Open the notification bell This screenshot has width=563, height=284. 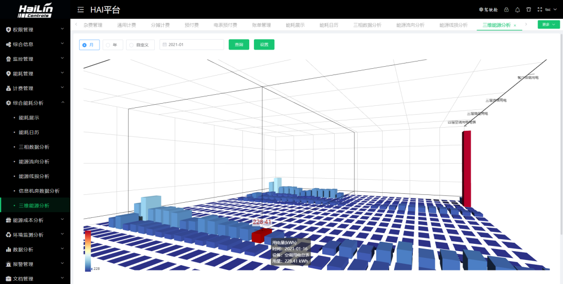(x=518, y=9)
